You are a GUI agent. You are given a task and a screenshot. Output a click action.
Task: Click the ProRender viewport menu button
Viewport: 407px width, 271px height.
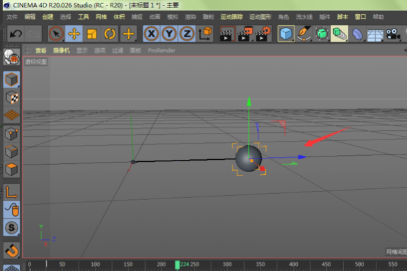(162, 50)
